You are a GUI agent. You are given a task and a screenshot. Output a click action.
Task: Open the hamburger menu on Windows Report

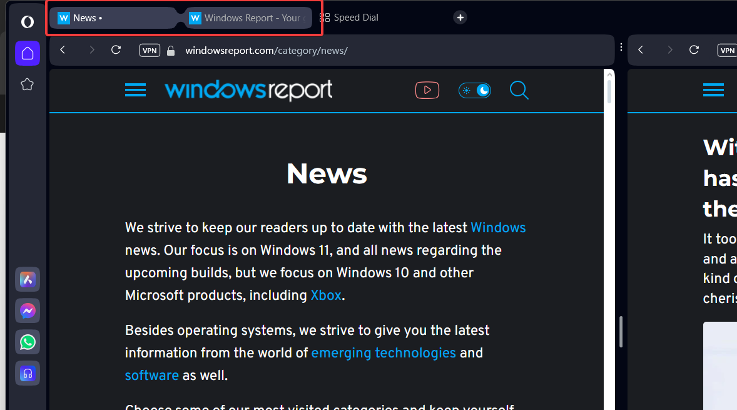135,90
